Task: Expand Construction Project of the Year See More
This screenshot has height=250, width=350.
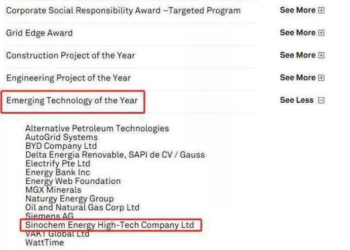Action: [x=297, y=55]
